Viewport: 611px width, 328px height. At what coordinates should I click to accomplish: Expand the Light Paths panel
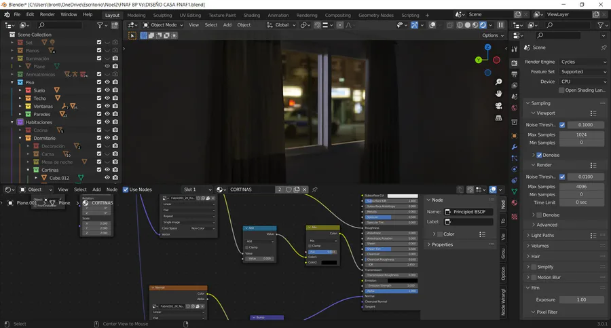click(x=543, y=235)
